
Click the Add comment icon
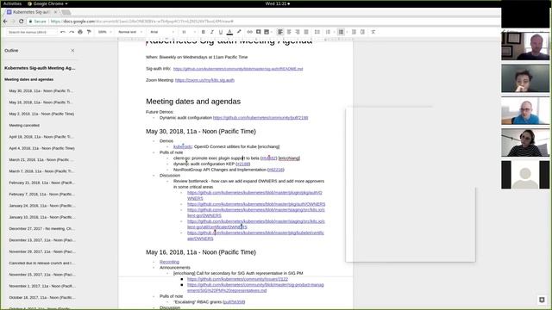pyautogui.click(x=259, y=32)
